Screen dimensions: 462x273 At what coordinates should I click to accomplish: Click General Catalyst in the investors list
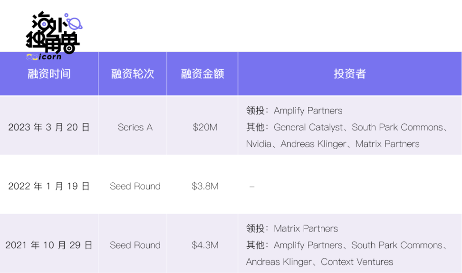tap(308, 127)
